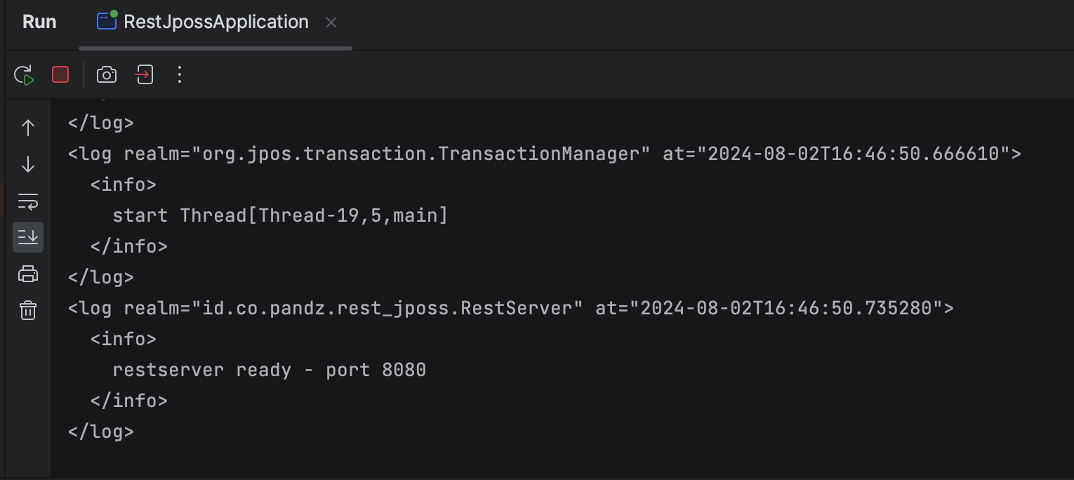
Task: Place cursor at the final </log> tag
Action: [x=101, y=432]
